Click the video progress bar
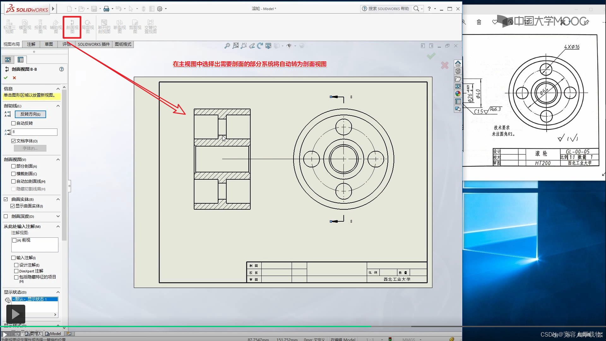 (x=221, y=326)
